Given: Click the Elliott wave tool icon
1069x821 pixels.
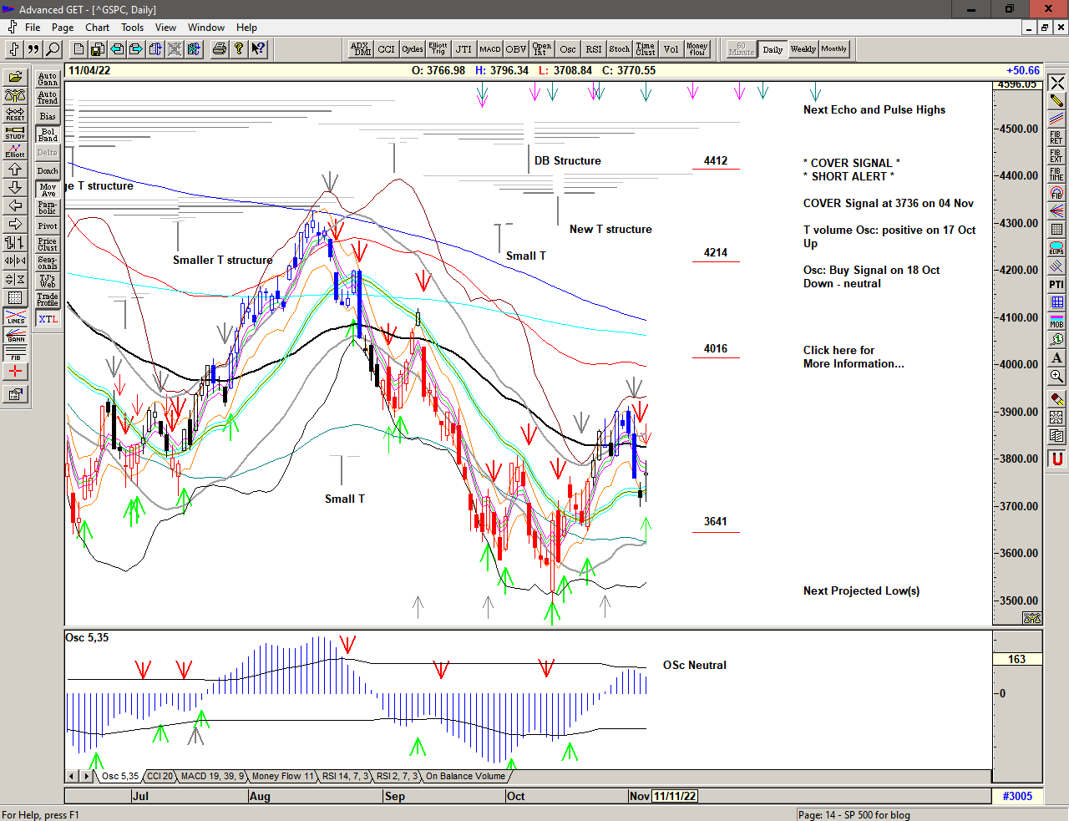Looking at the screenshot, I should coord(15,150).
